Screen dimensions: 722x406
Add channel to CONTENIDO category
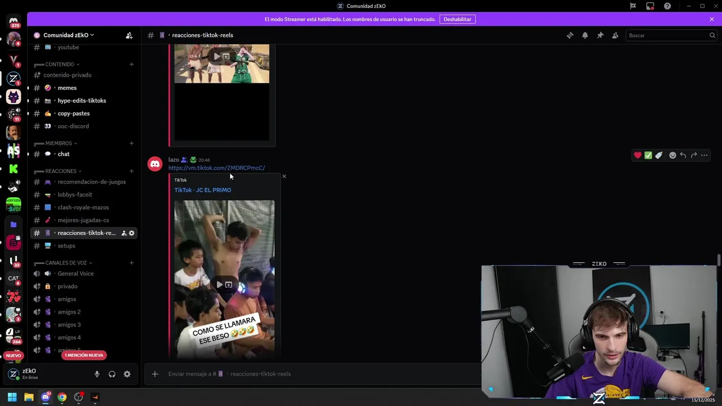pos(131,64)
